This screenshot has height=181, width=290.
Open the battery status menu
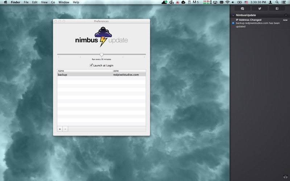coord(240,2)
